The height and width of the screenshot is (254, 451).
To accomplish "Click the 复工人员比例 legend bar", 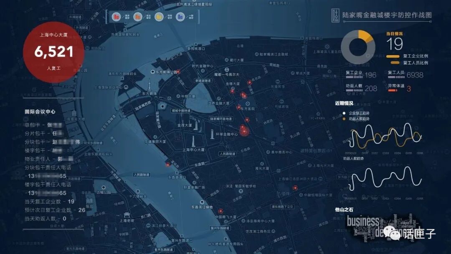I will tap(395, 63).
